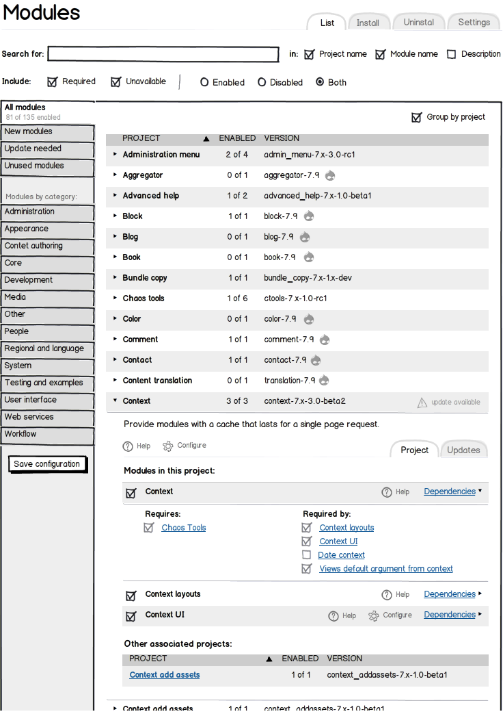Click the Save configuration button

point(46,464)
